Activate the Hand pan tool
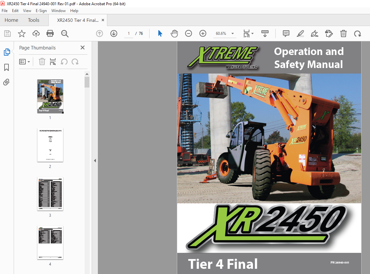The width and height of the screenshot is (370, 274). pyautogui.click(x=174, y=34)
